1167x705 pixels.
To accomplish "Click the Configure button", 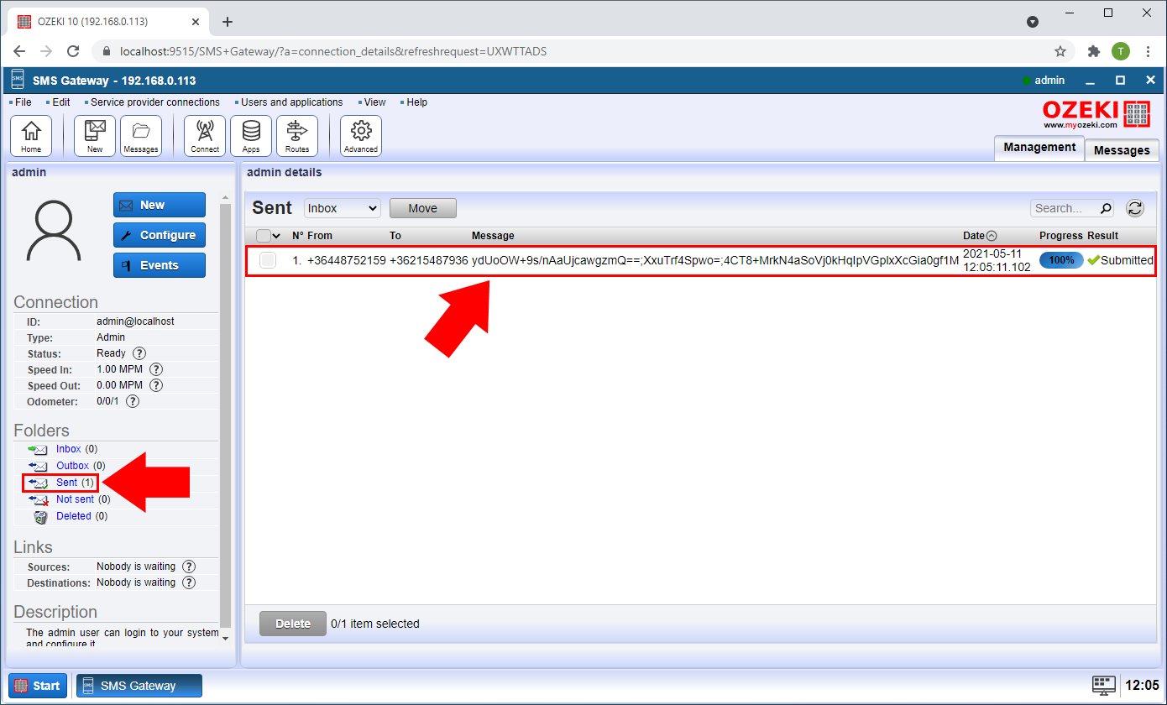I will 160,235.
